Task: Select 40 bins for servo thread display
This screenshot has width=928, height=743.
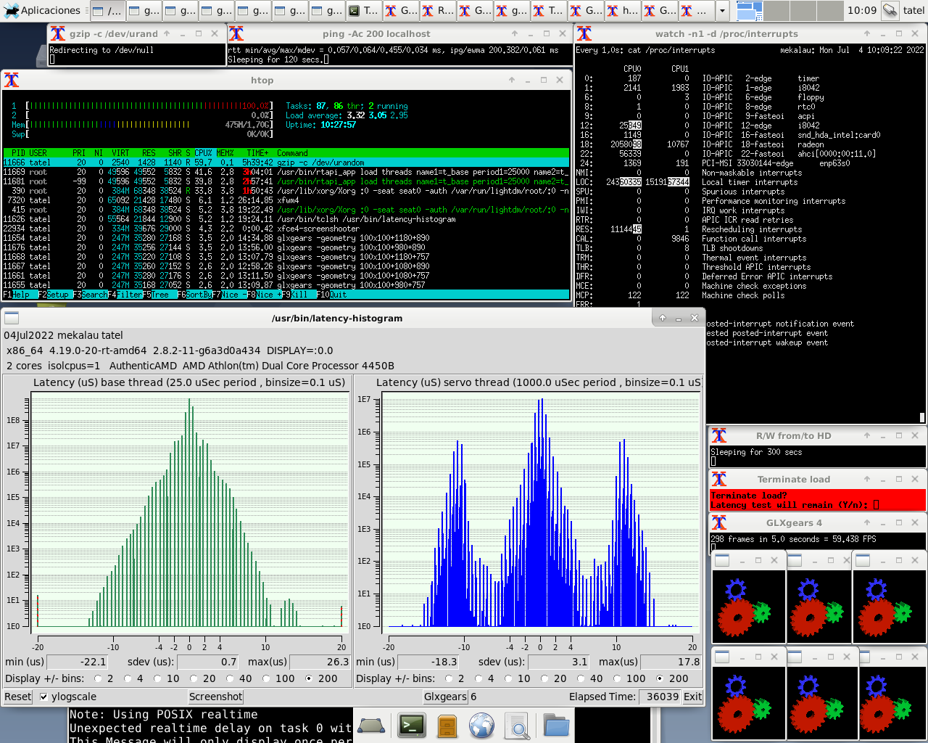Action: click(582, 678)
